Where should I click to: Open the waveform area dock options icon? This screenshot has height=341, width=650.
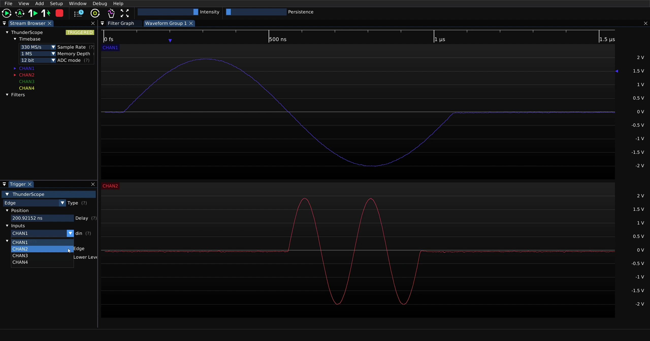102,23
